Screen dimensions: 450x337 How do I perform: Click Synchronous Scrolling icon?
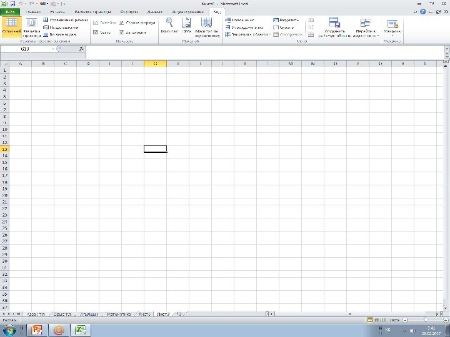pos(311,27)
